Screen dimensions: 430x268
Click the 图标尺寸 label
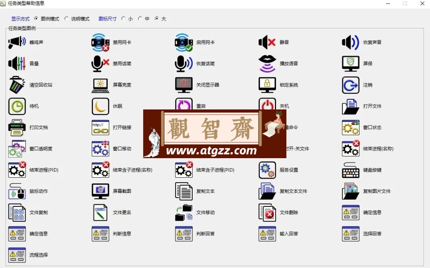(x=108, y=19)
